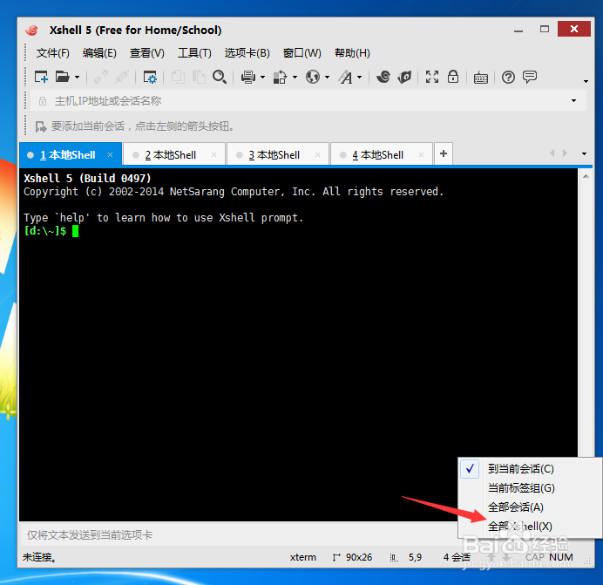Expand the address bar history dropdown
This screenshot has height=585, width=603.
tap(573, 101)
